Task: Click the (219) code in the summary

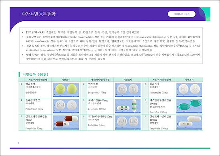Action: 132,37
